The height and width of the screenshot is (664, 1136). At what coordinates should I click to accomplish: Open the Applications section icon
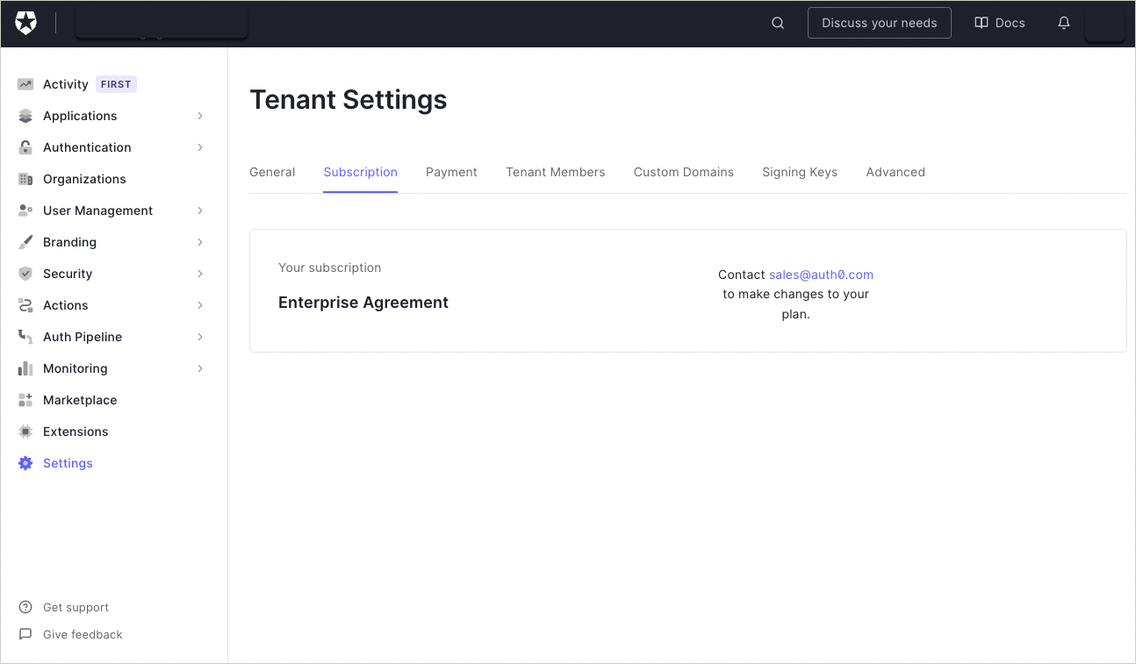coord(25,115)
